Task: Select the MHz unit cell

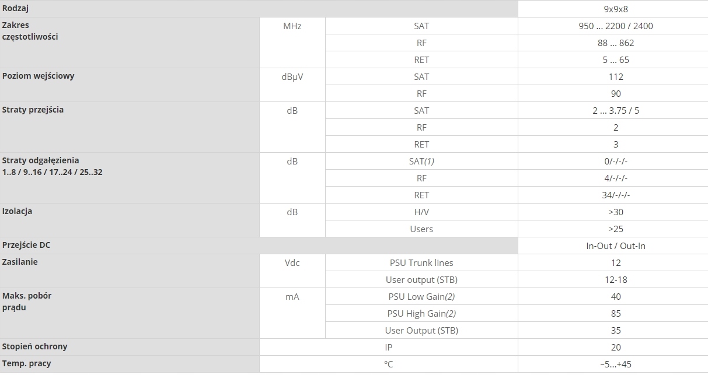Action: pyautogui.click(x=292, y=26)
